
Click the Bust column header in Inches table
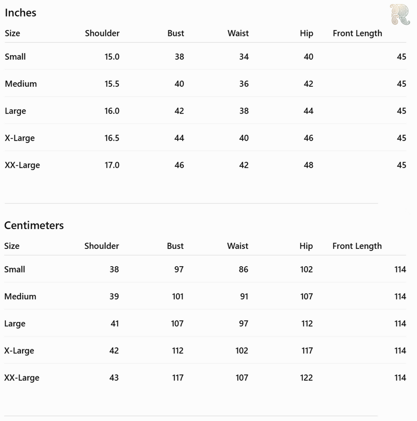point(176,33)
